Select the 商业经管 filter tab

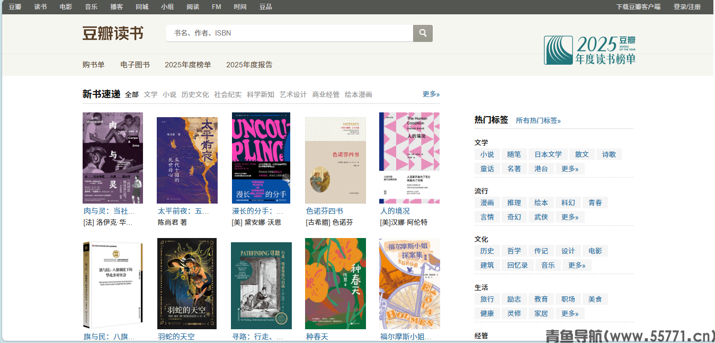coord(326,94)
